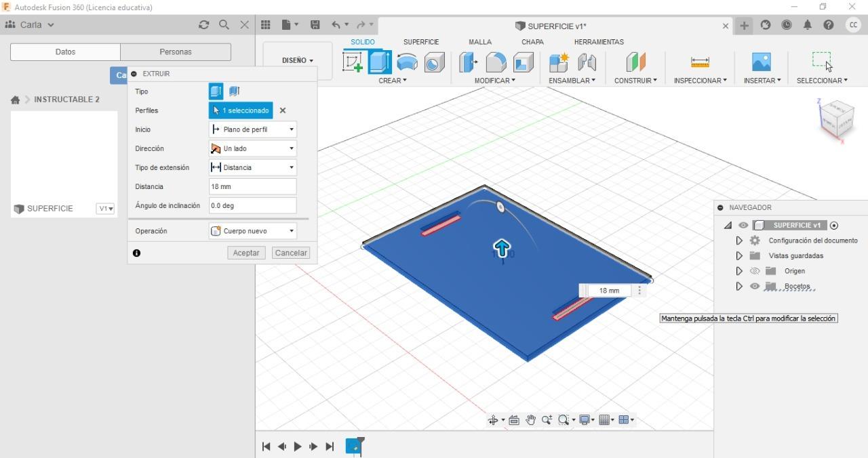The image size is (868, 458).
Task: Select the Joint tool icon
Action: point(587,62)
